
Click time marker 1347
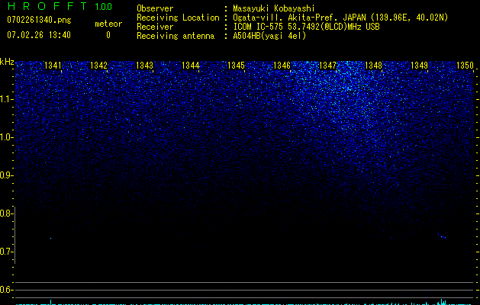327,65
